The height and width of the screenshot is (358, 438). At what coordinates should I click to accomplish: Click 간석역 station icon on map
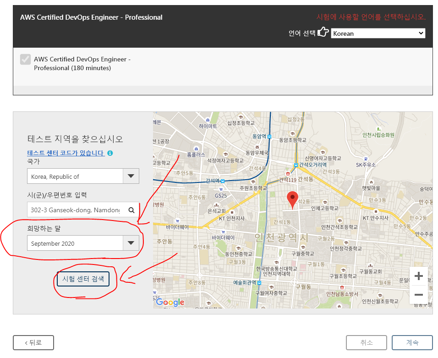[x=223, y=181]
